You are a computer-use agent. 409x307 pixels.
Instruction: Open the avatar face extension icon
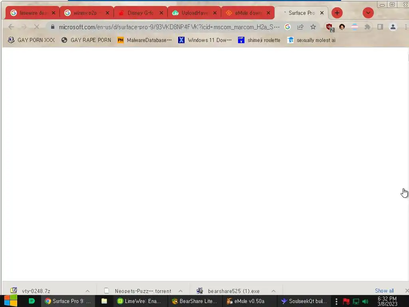(342, 27)
